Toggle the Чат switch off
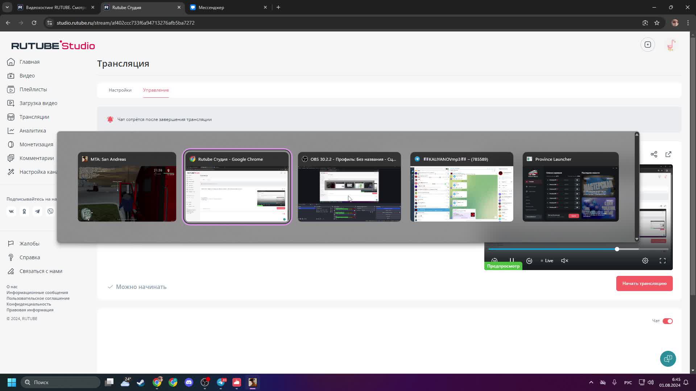 click(x=667, y=321)
